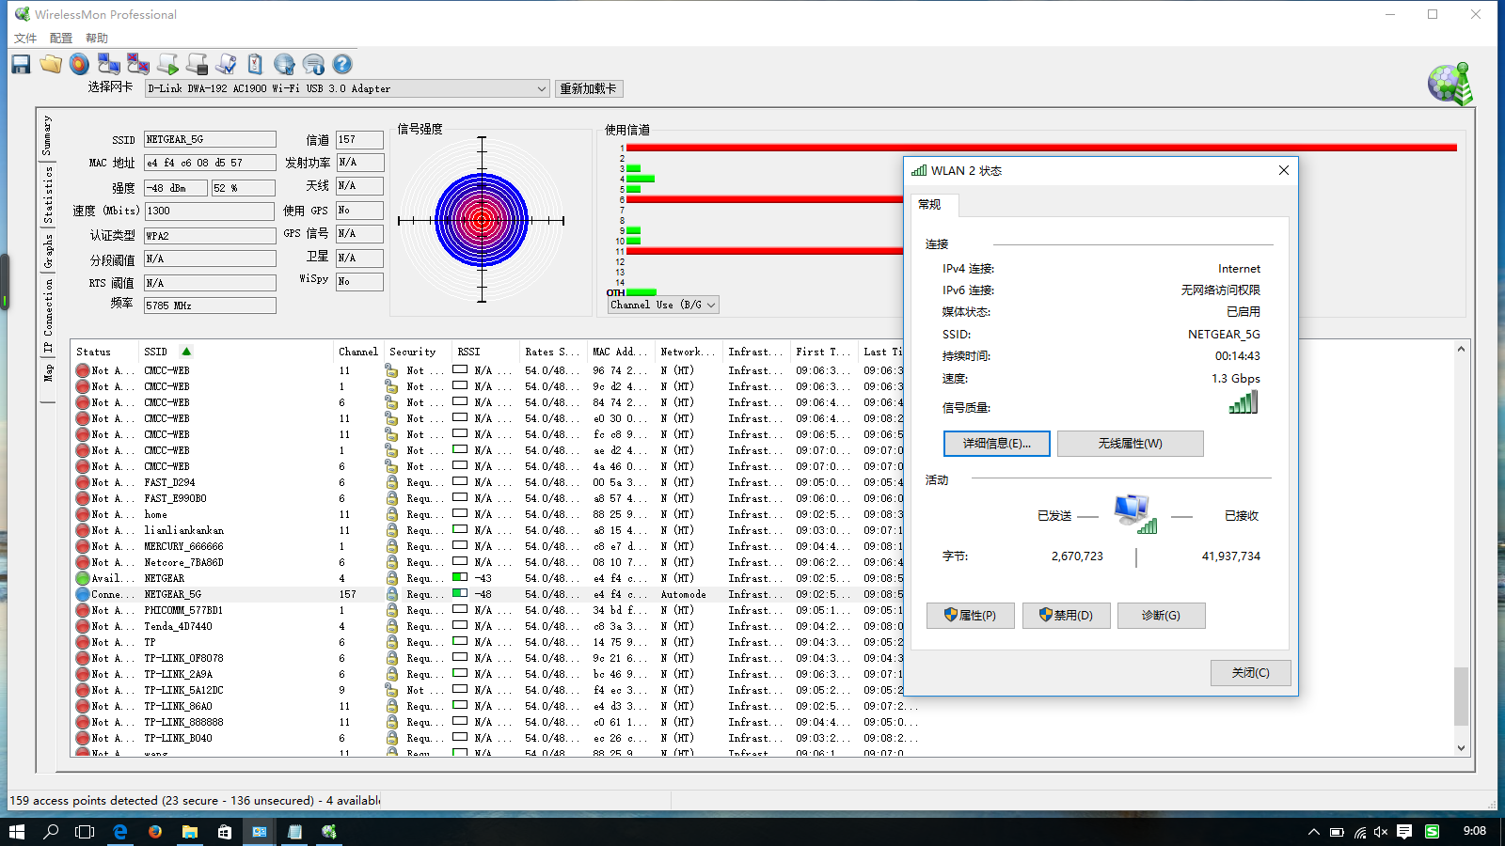Click the green S input method tray icon
The width and height of the screenshot is (1505, 846).
click(x=1432, y=832)
